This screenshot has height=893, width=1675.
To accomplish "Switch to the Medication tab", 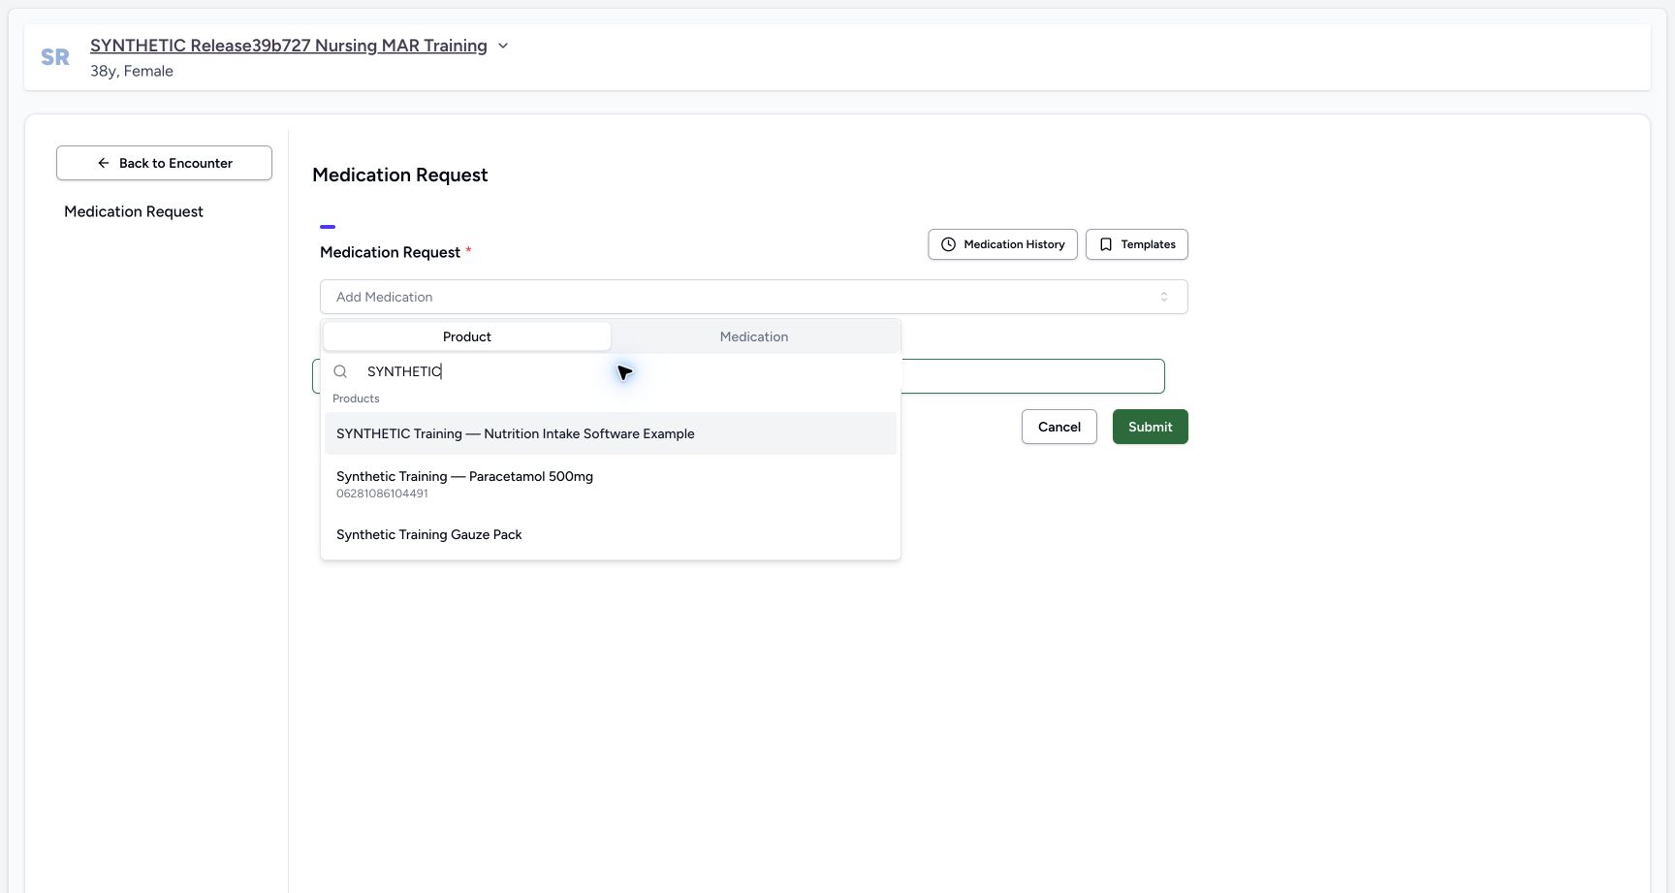I will [754, 336].
